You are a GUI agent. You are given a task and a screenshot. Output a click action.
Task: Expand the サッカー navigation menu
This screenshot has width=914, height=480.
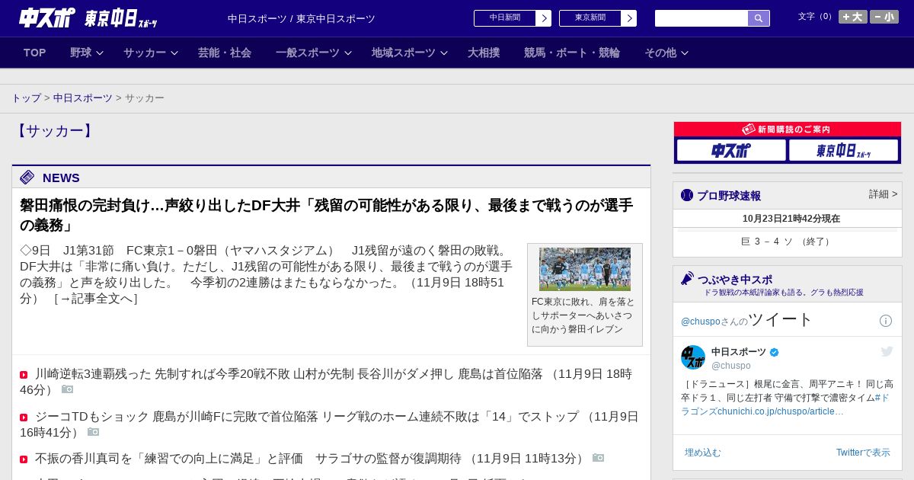(151, 53)
